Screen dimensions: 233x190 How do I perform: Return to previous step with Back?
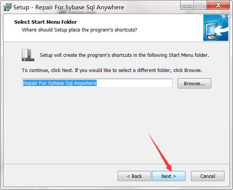pyautogui.click(x=134, y=176)
